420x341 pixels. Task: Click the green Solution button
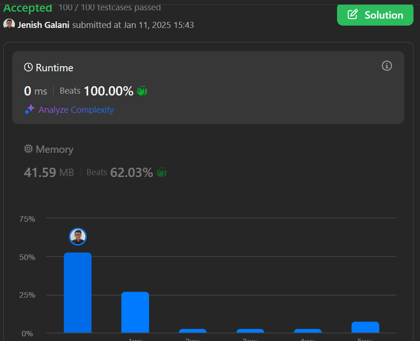(375, 15)
